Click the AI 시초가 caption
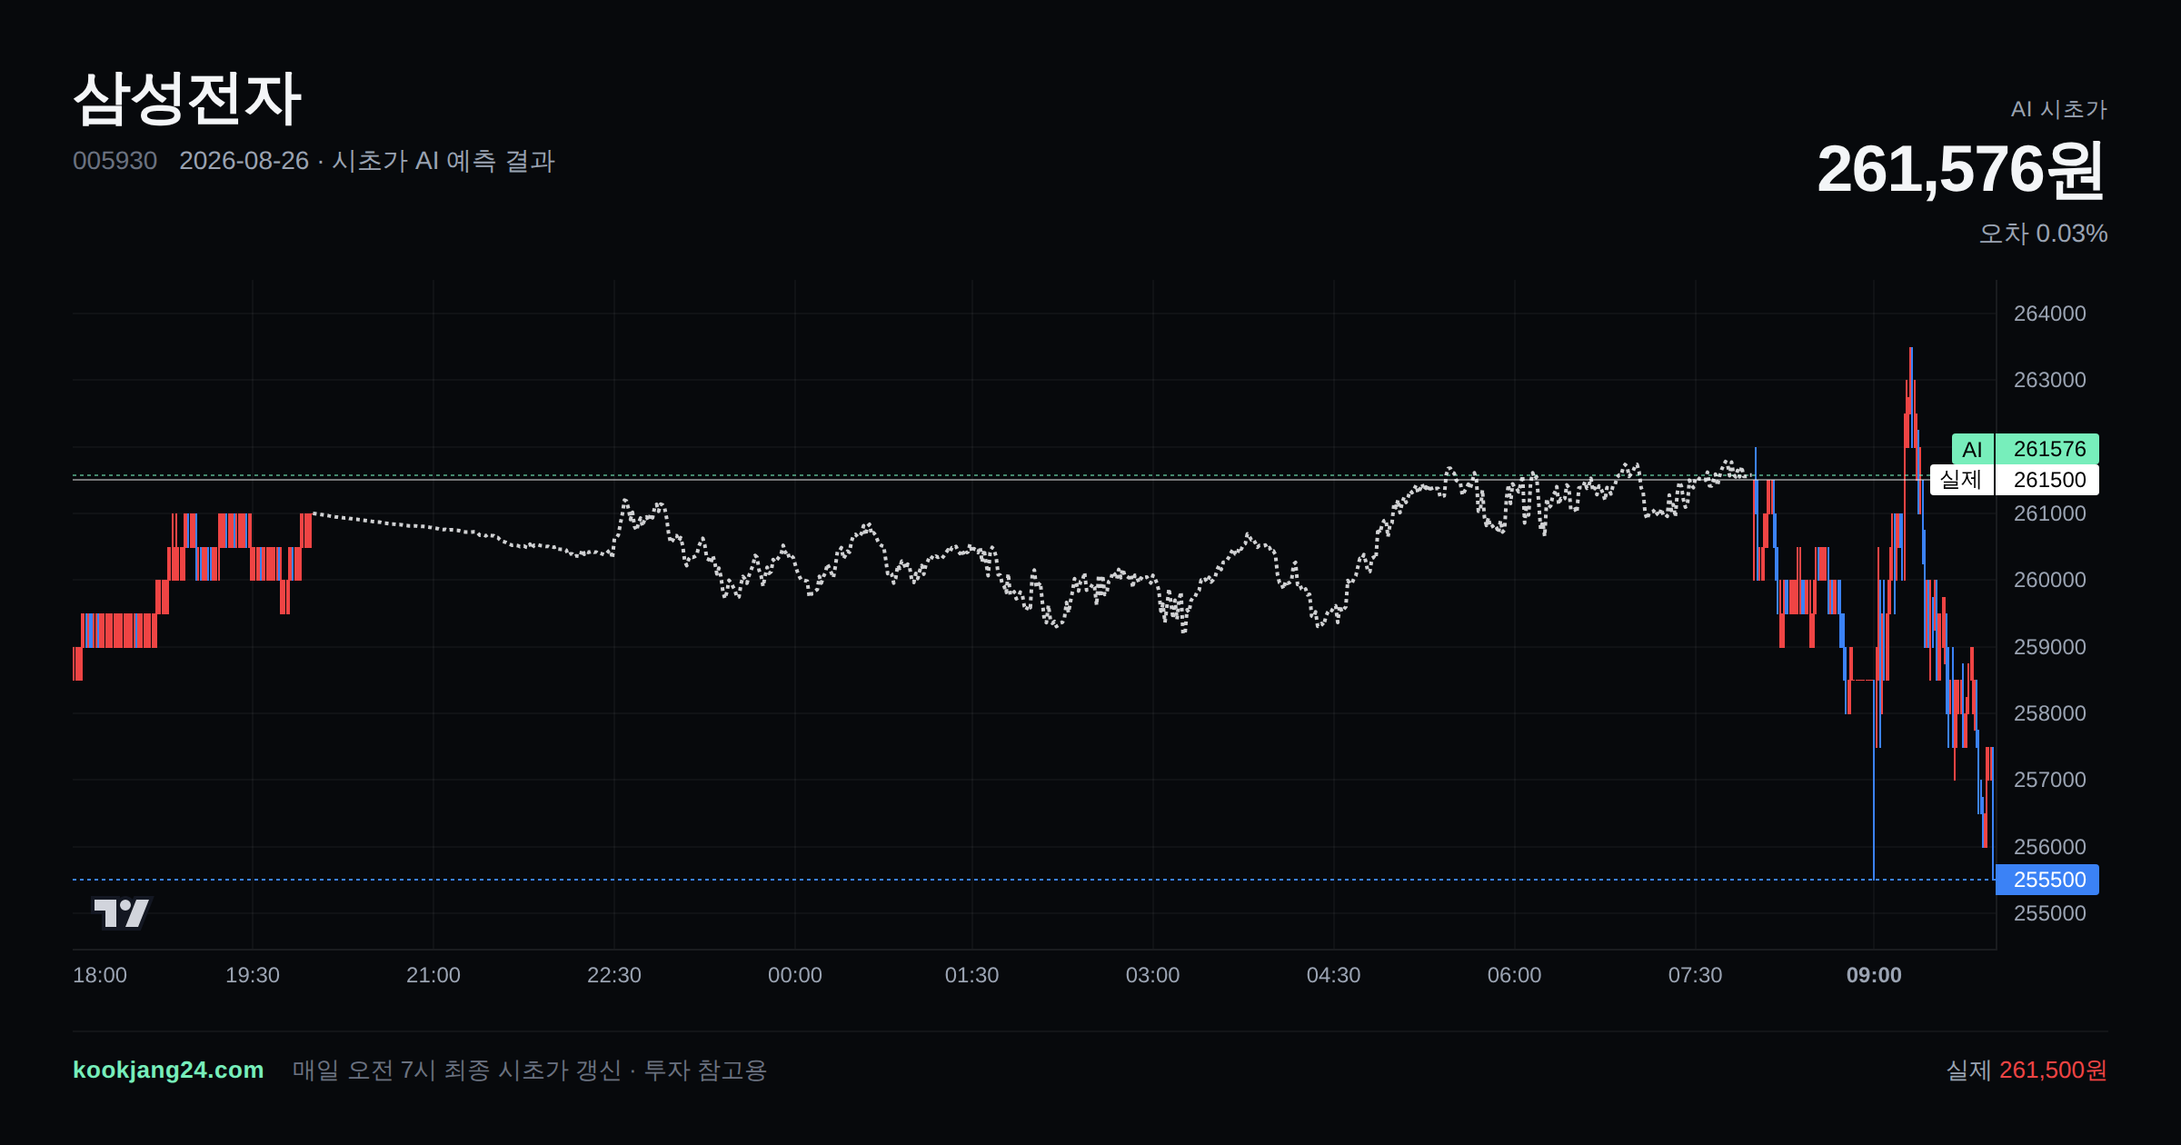Screen dimensions: 2181x1145 click(2059, 109)
